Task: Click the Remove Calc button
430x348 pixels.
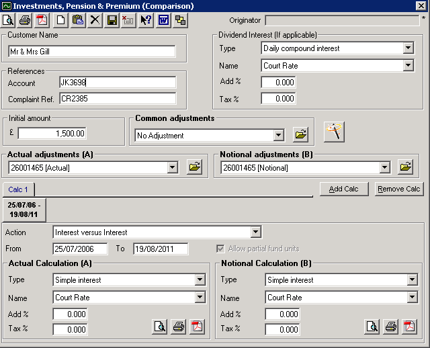Action: [399, 189]
